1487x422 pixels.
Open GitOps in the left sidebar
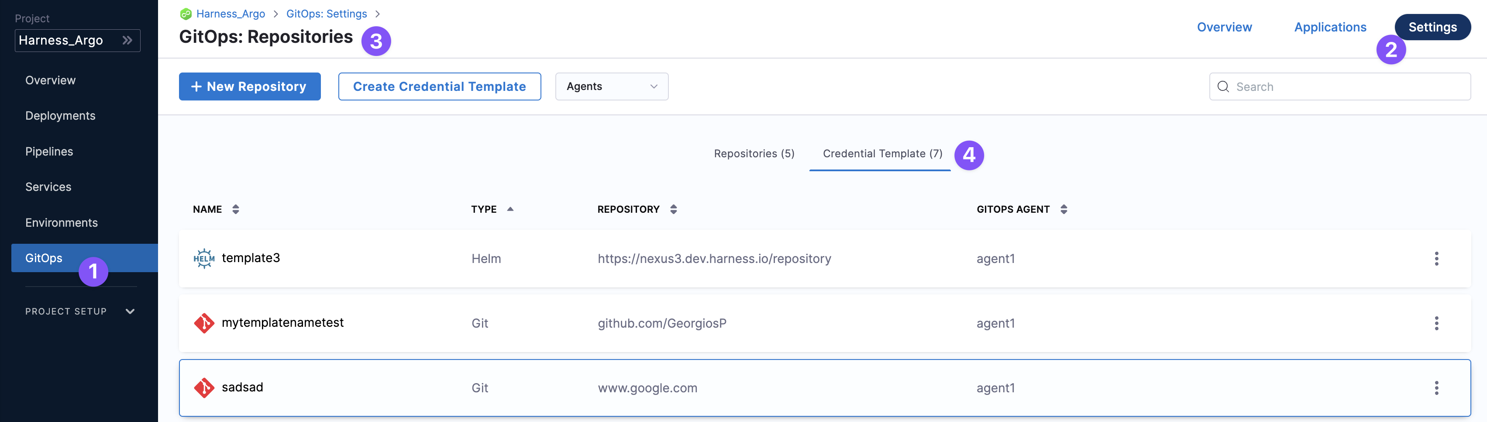pyautogui.click(x=44, y=258)
